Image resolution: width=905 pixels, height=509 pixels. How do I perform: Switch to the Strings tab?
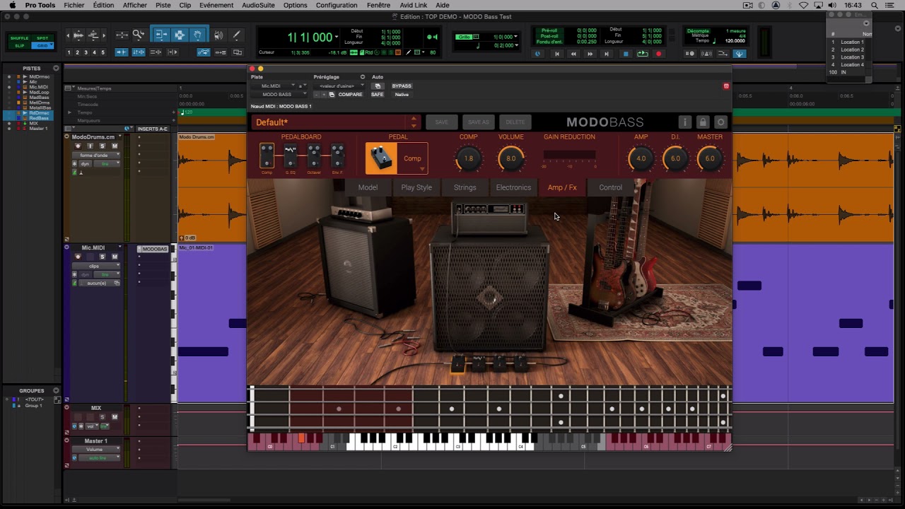pos(465,187)
